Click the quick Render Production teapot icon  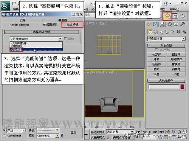coord(183,16)
